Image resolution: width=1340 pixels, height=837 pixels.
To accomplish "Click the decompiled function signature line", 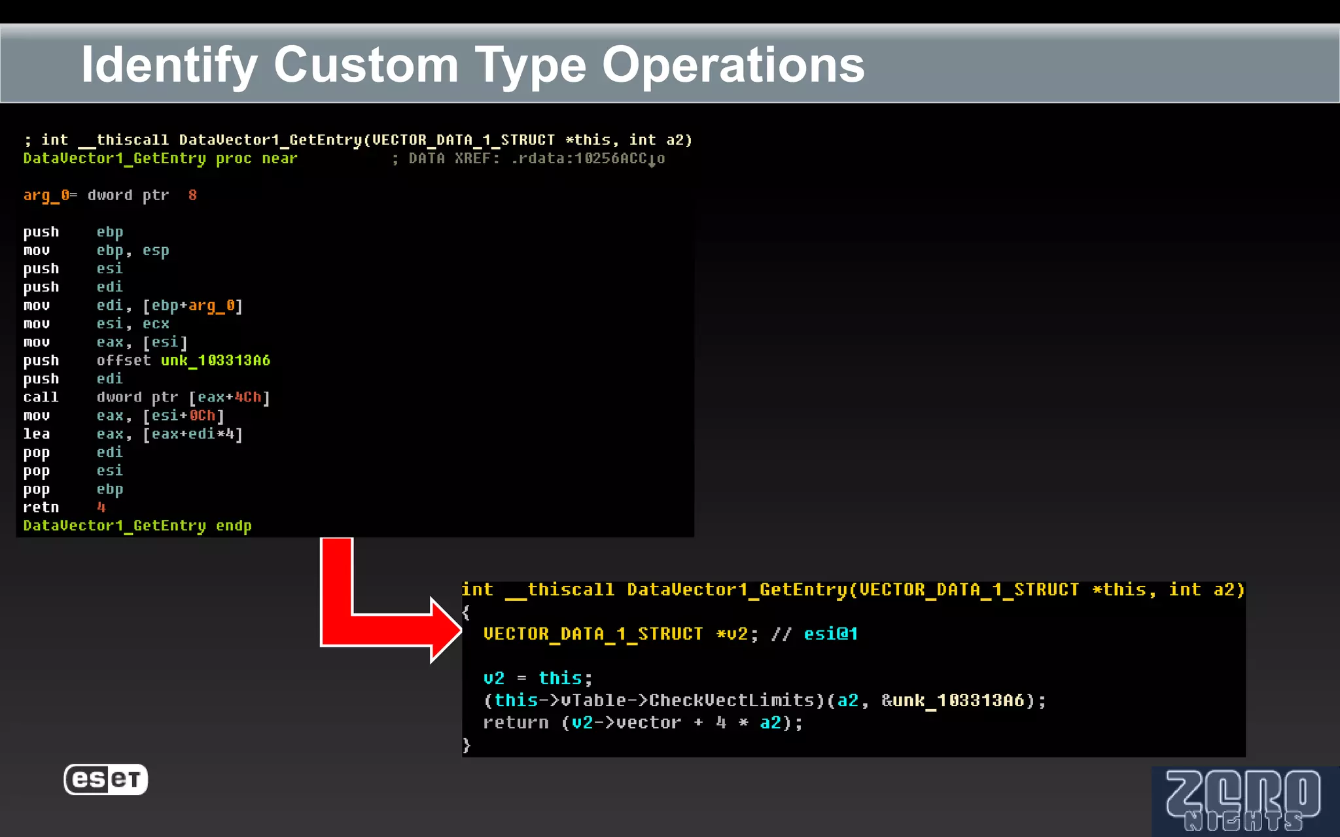I will (x=853, y=590).
